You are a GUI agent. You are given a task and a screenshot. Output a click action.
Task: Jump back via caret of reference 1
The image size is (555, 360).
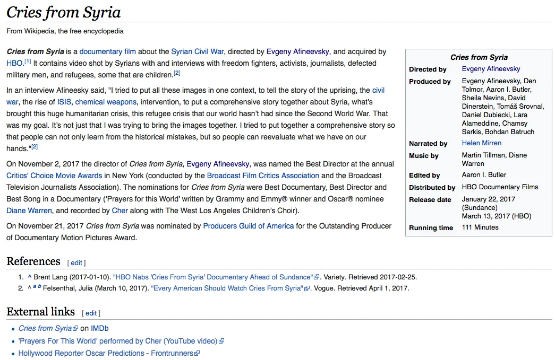coord(30,277)
